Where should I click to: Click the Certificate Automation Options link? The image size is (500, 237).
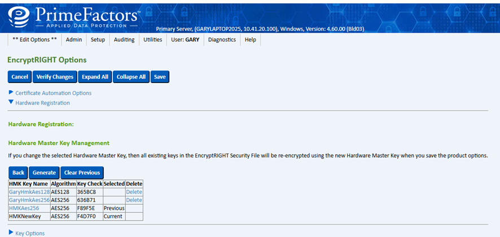tap(53, 93)
